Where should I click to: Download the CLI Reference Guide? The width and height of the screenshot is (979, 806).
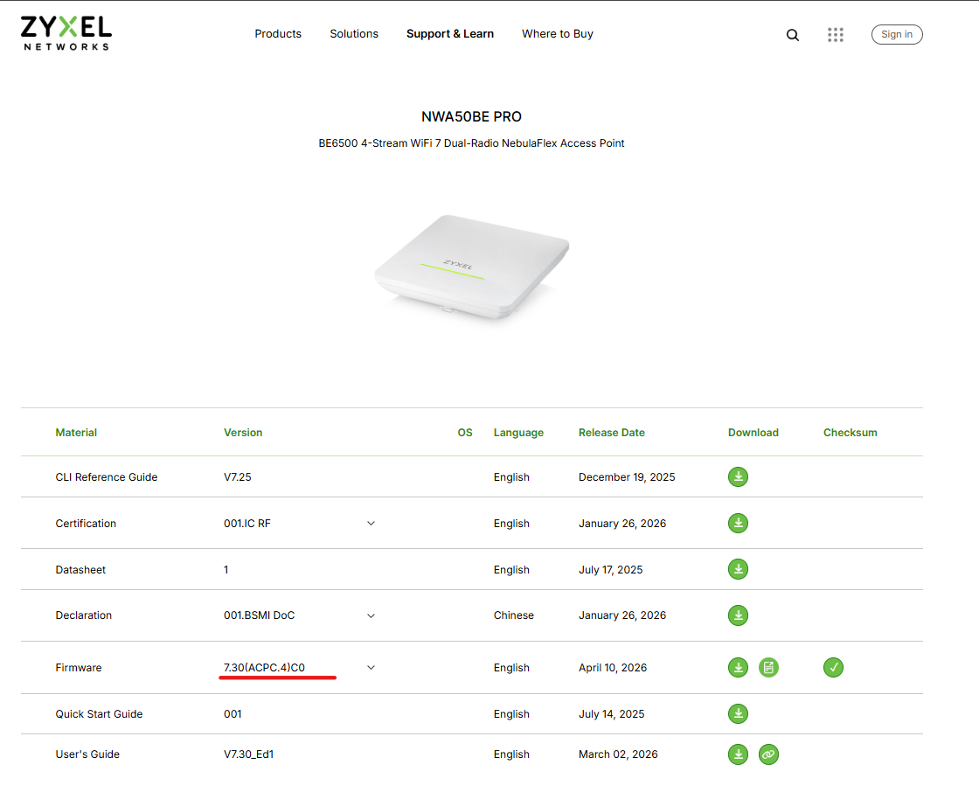tap(738, 477)
